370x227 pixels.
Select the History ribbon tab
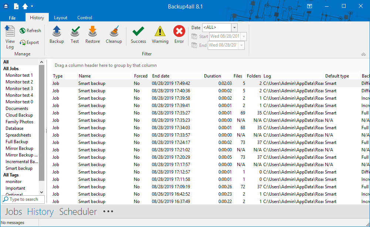(37, 17)
